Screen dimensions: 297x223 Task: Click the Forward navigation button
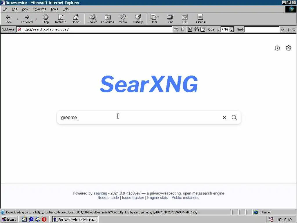[x=27, y=19]
